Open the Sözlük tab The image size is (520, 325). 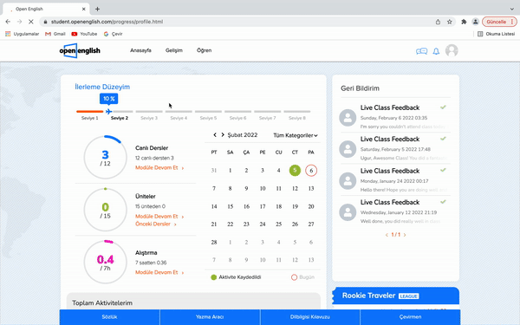tap(109, 317)
